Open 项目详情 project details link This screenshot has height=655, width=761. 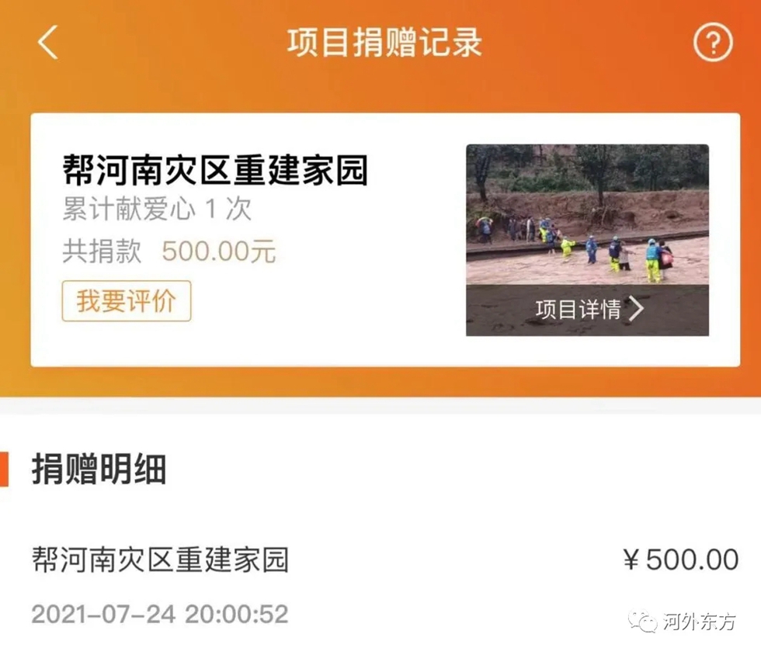pyautogui.click(x=578, y=309)
